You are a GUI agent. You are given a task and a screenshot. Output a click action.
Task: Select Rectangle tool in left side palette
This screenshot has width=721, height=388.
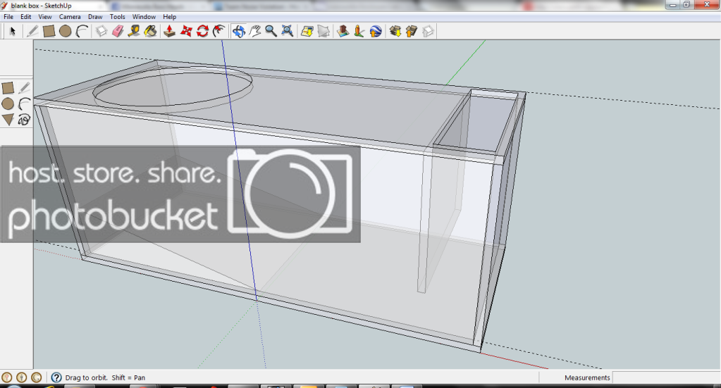point(8,88)
